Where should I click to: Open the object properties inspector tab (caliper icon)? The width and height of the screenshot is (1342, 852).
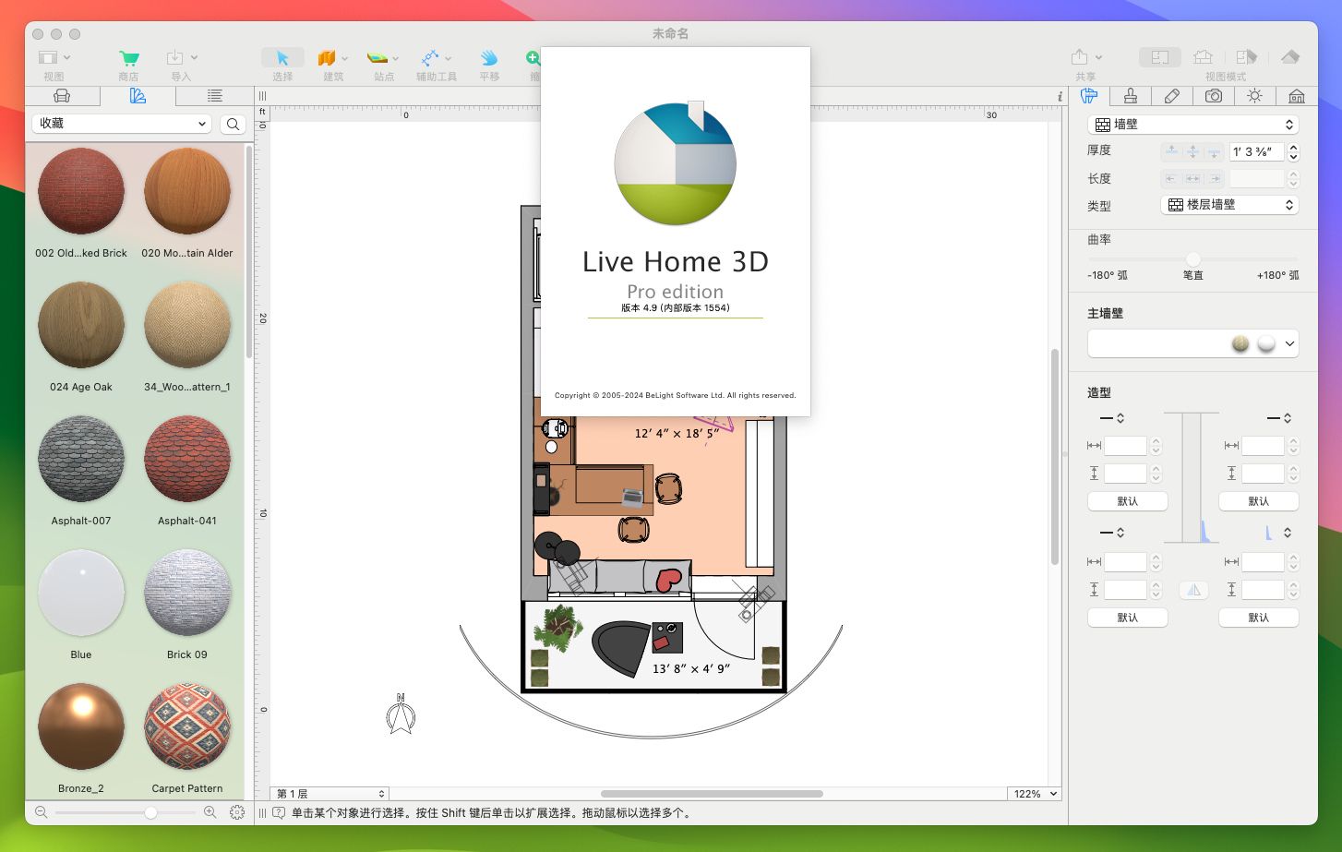coord(1089,96)
